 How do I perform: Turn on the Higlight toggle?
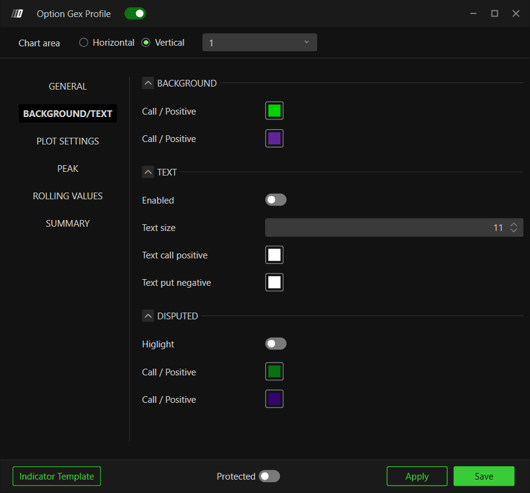[276, 344]
